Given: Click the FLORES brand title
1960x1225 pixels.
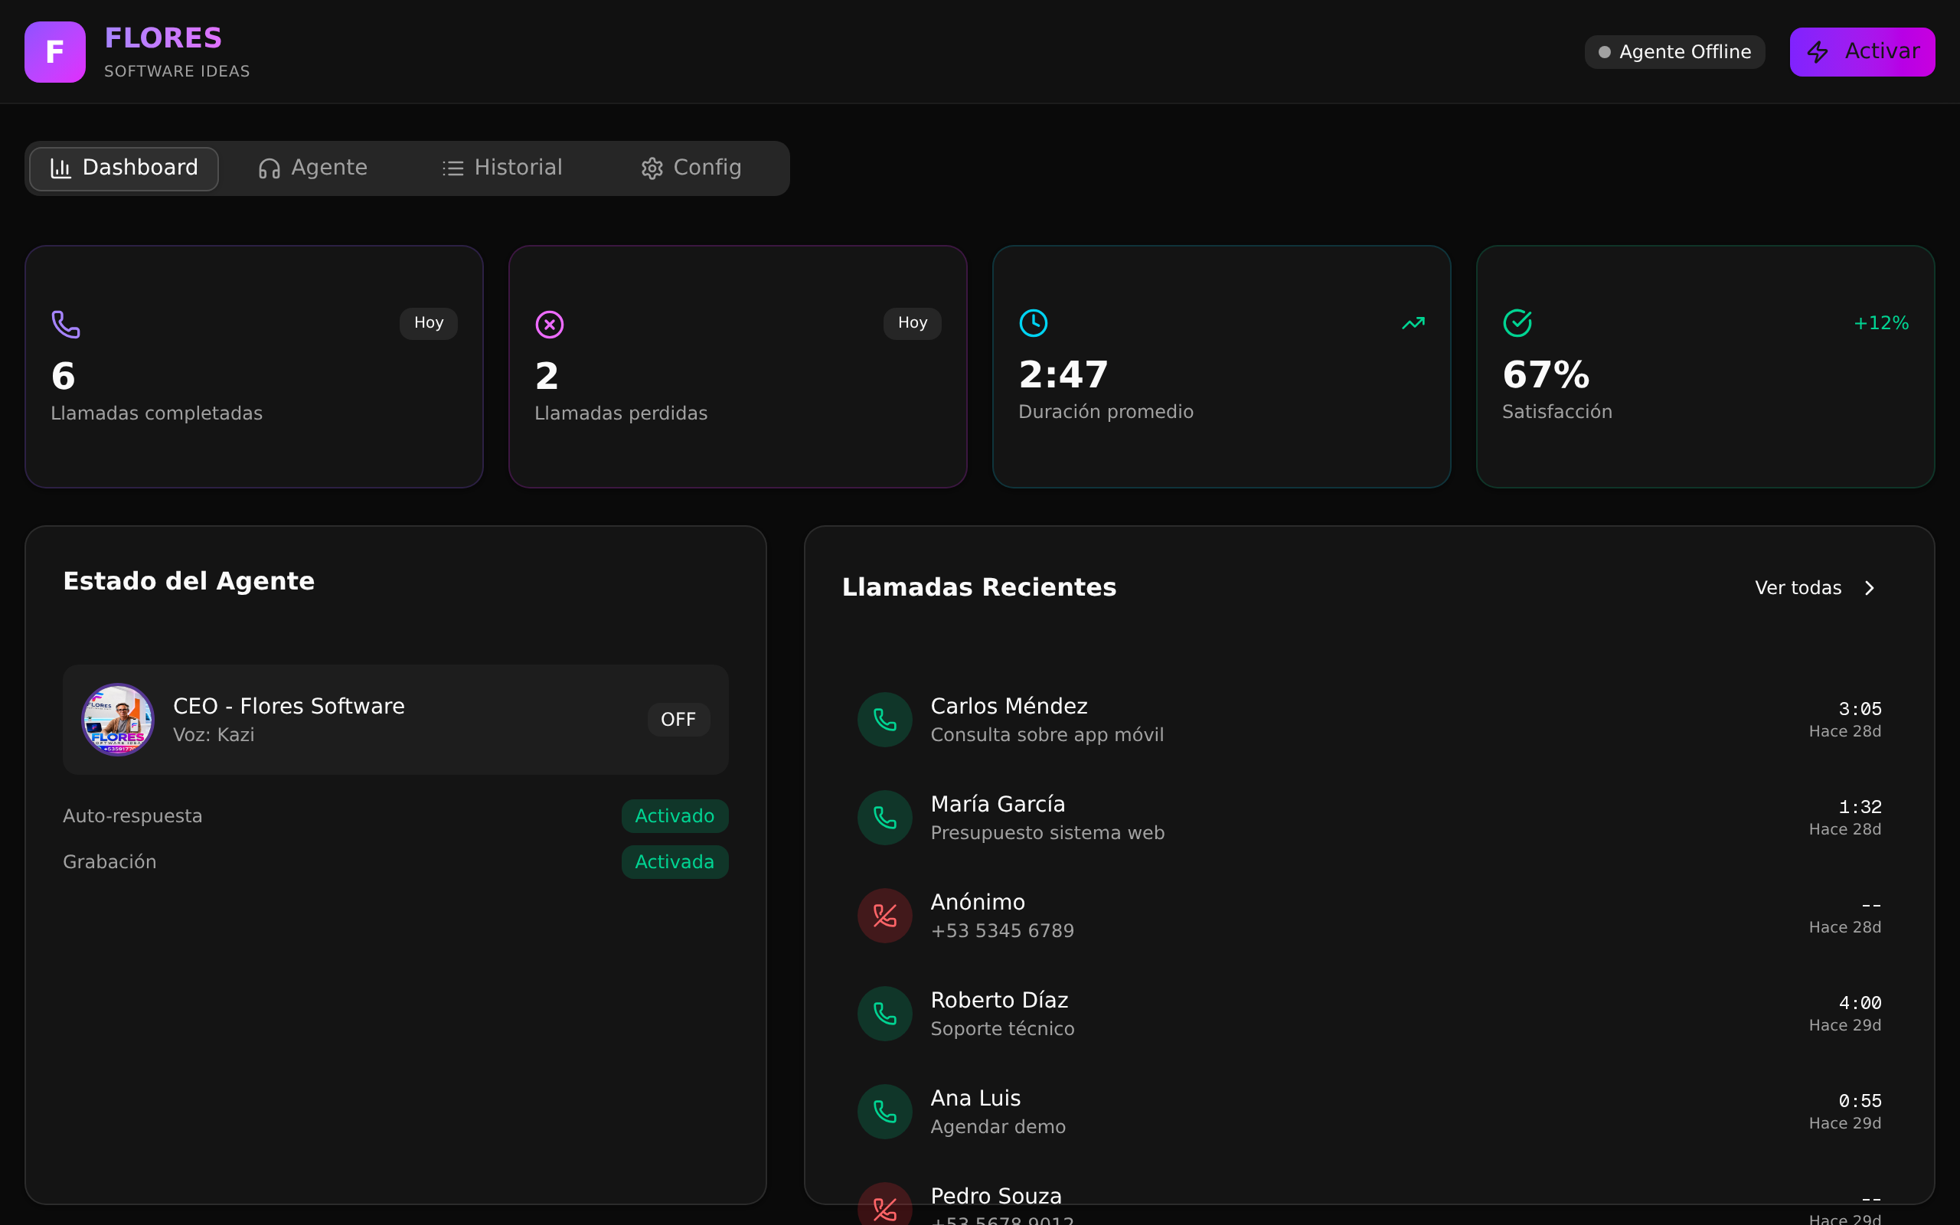Looking at the screenshot, I should click(x=163, y=38).
